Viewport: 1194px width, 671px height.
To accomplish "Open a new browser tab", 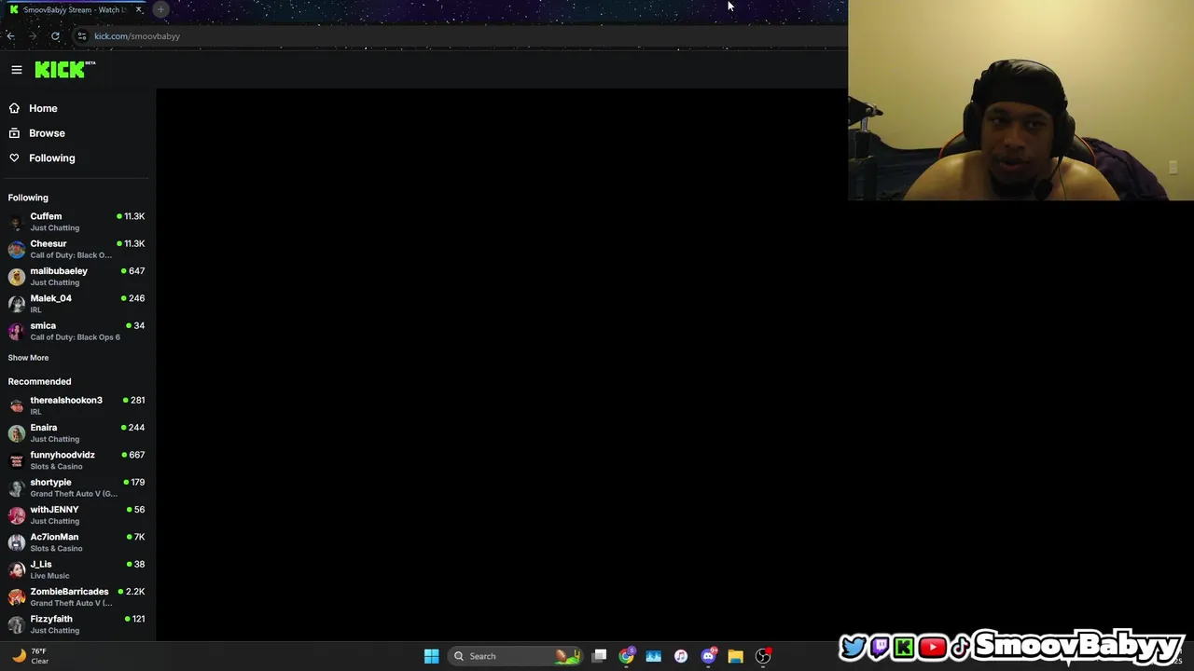I will (160, 9).
